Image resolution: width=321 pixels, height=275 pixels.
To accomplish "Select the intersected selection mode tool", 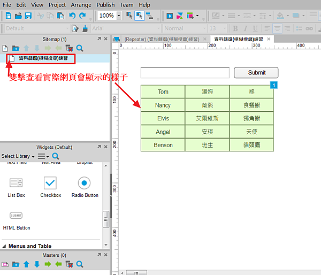I will 129,16.
